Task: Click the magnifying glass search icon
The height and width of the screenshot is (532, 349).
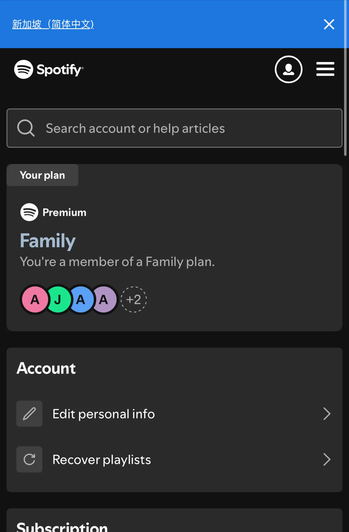Action: point(26,128)
